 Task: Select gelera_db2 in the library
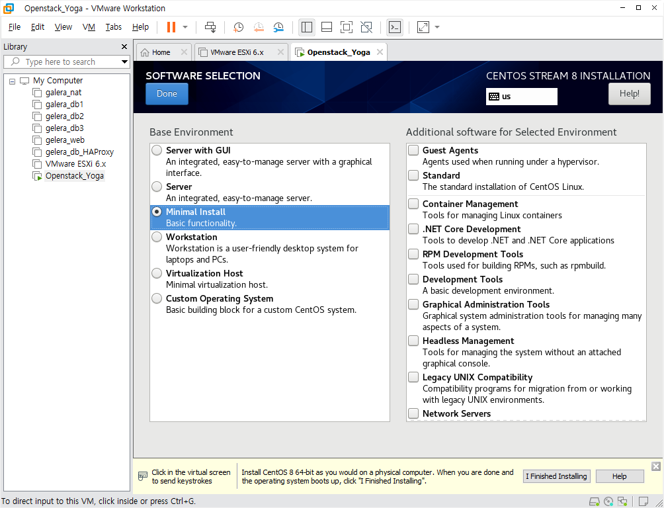(x=64, y=116)
